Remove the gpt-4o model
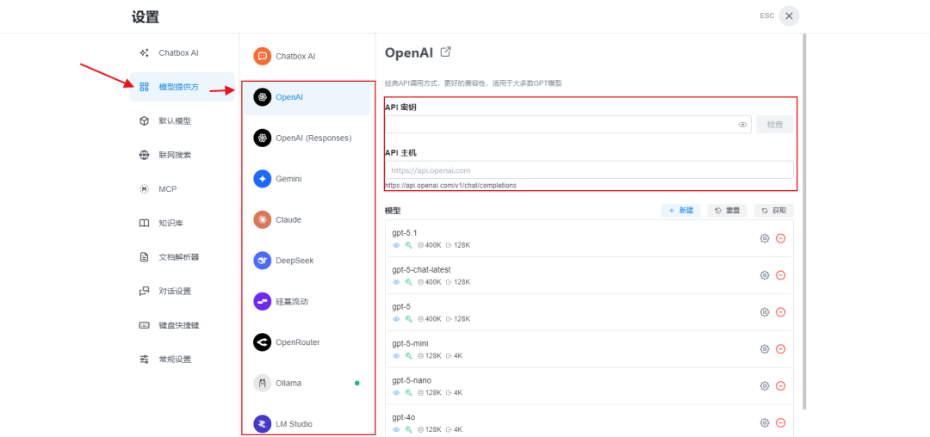 pyautogui.click(x=780, y=422)
